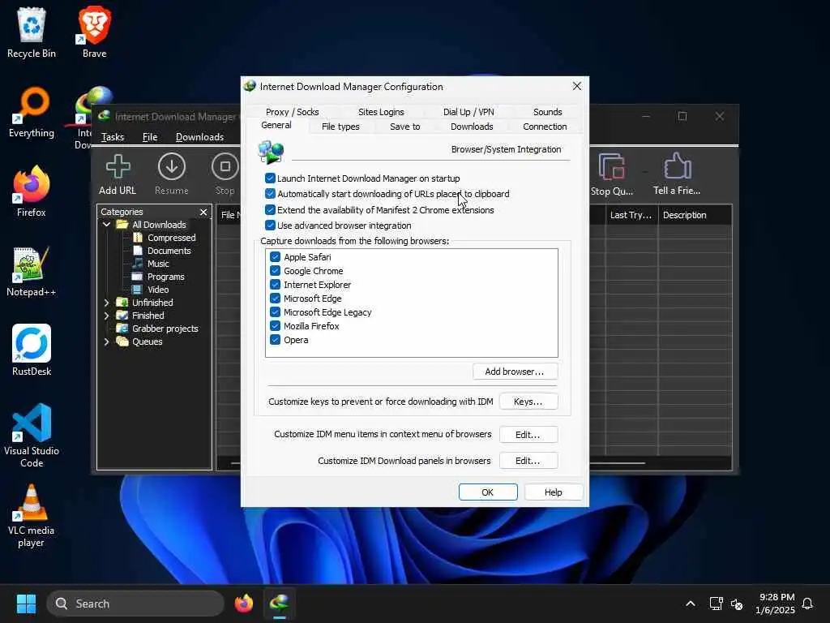
Task: Click the taskbar Search box
Action: (x=135, y=604)
